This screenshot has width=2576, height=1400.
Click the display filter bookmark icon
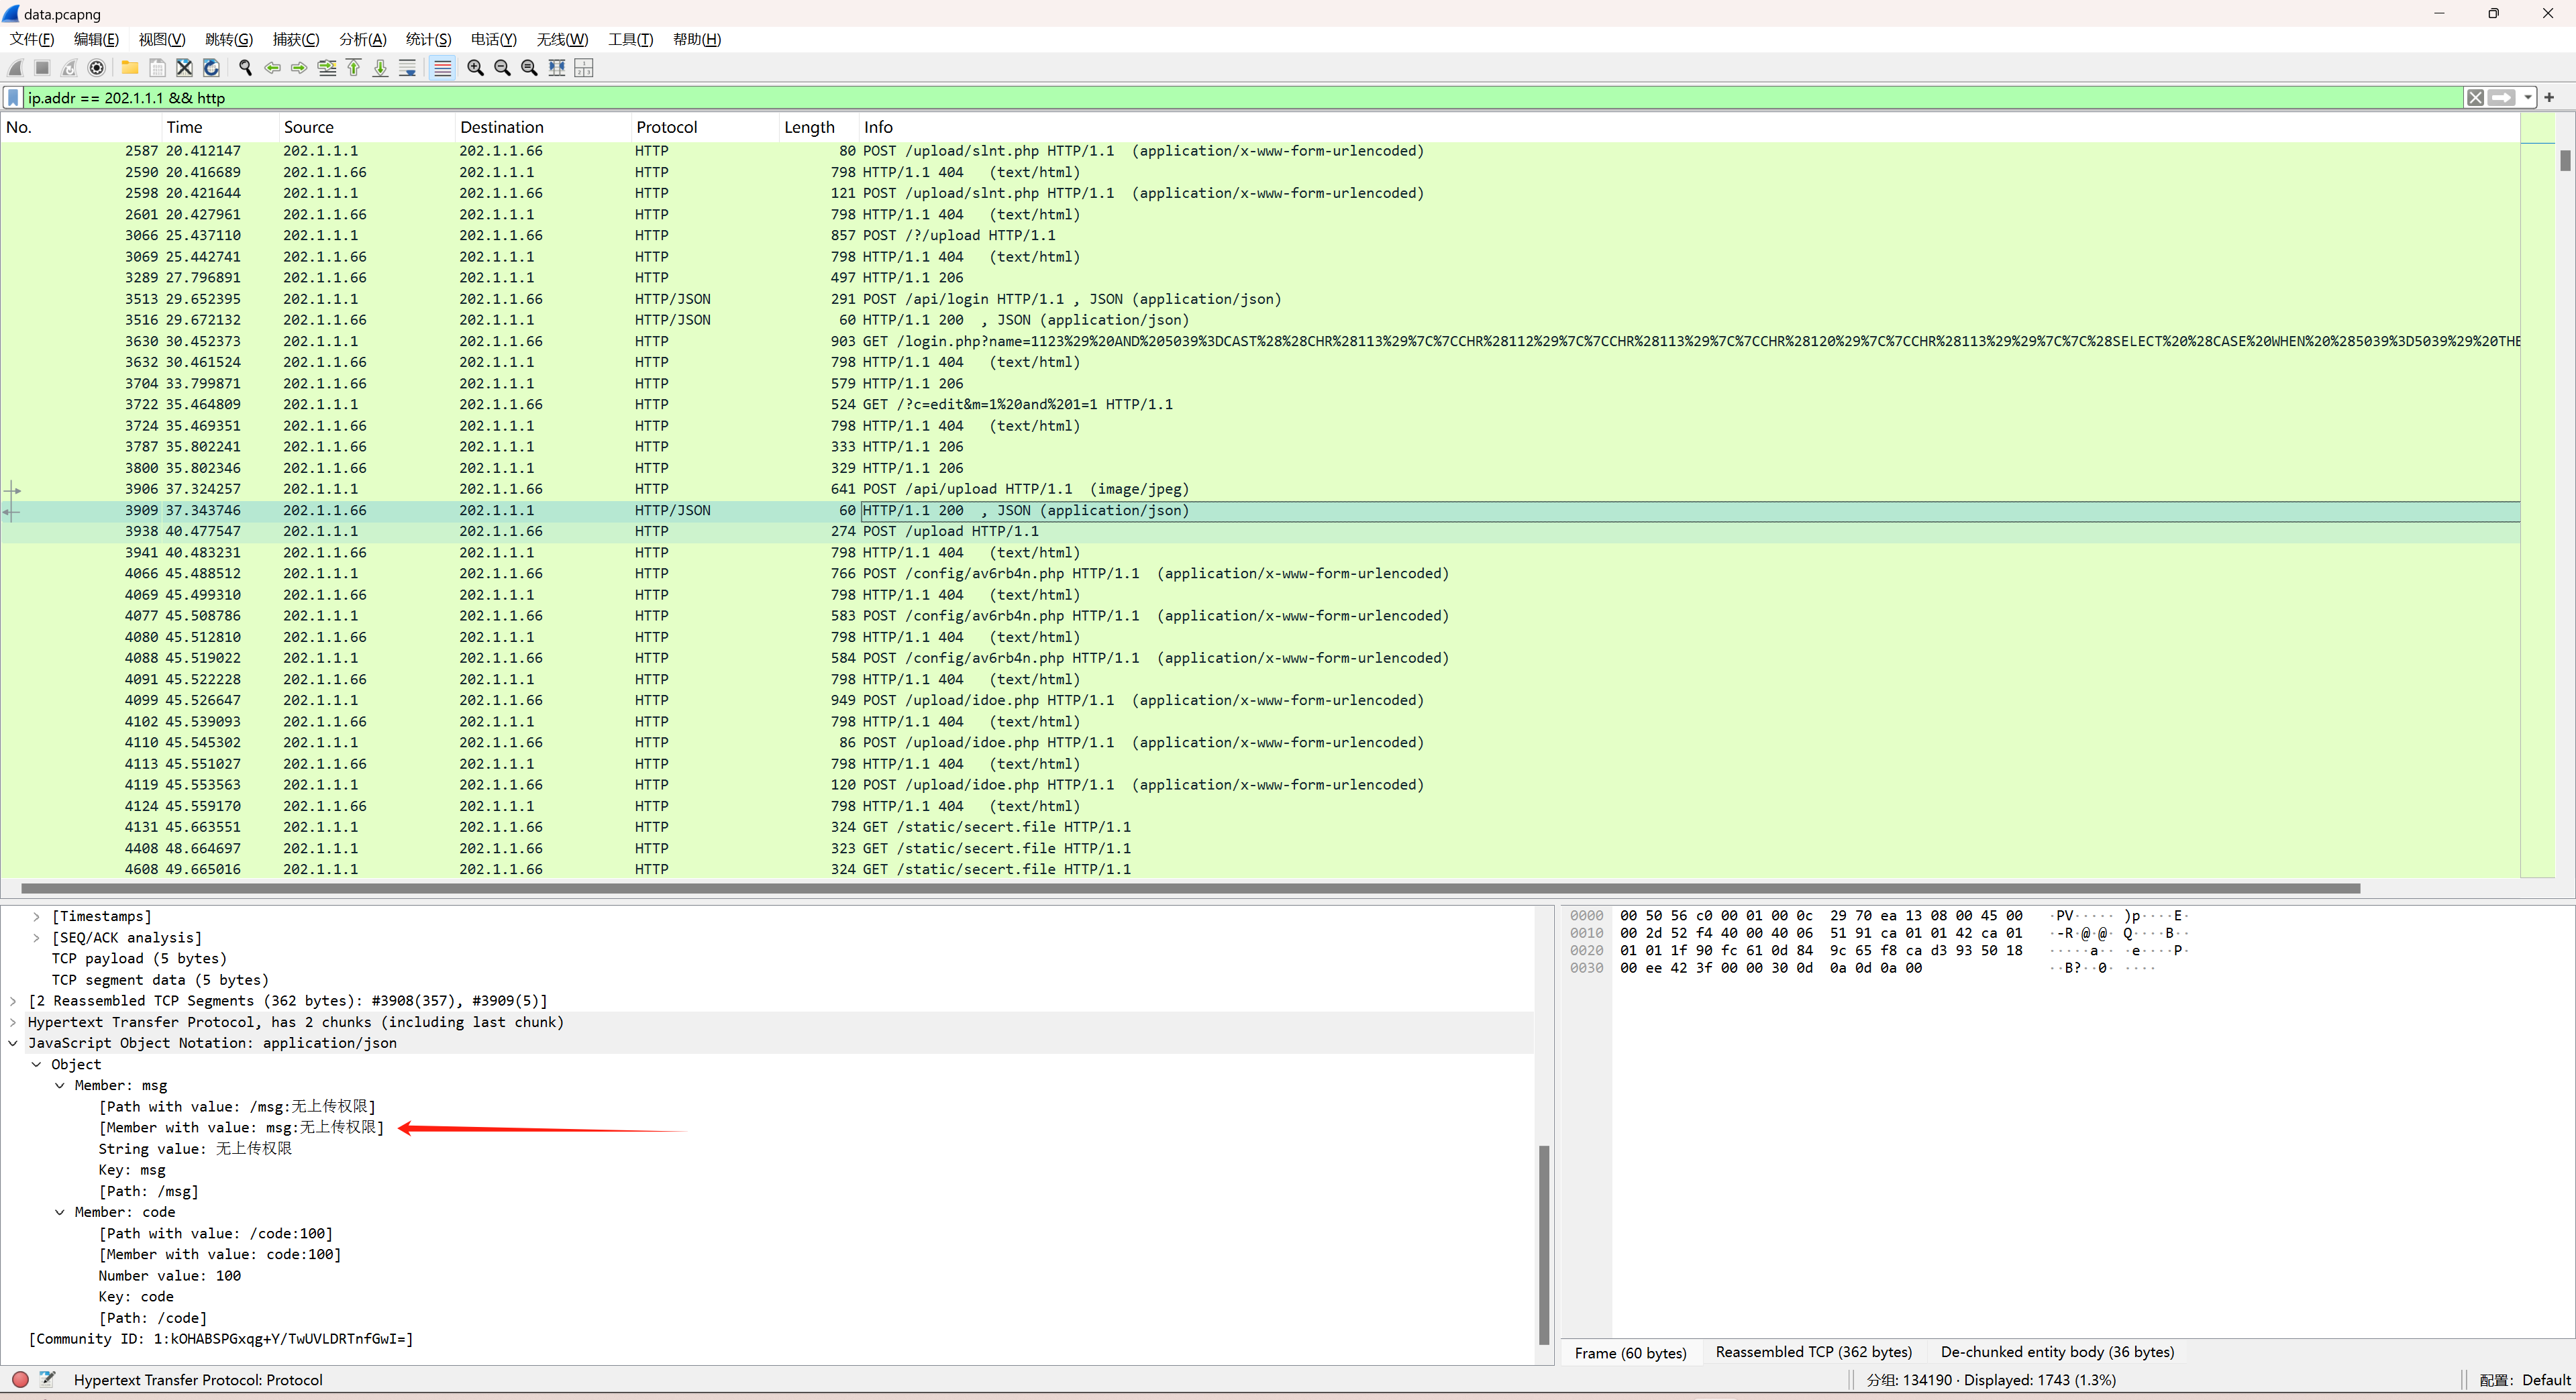(x=13, y=98)
